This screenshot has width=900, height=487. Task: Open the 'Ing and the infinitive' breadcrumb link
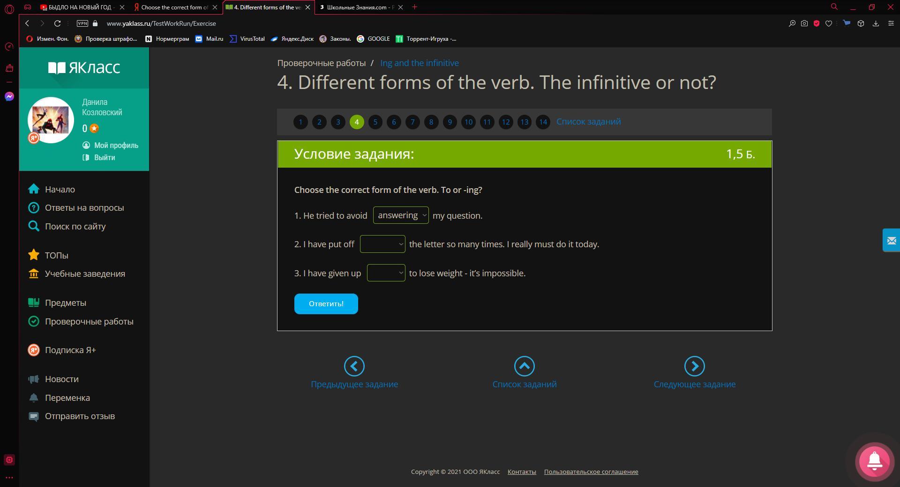419,63
